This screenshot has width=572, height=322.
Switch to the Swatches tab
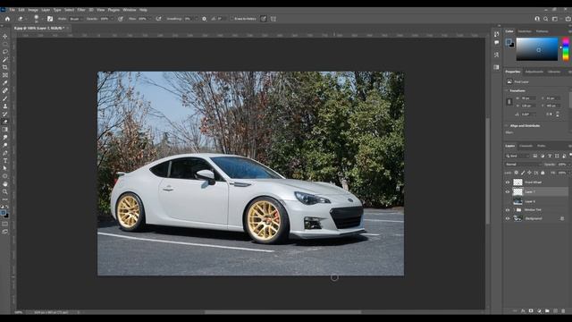tap(525, 31)
